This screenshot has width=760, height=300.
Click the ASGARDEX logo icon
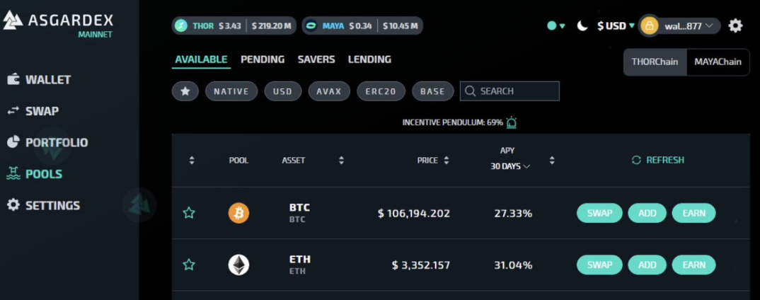coord(13,20)
